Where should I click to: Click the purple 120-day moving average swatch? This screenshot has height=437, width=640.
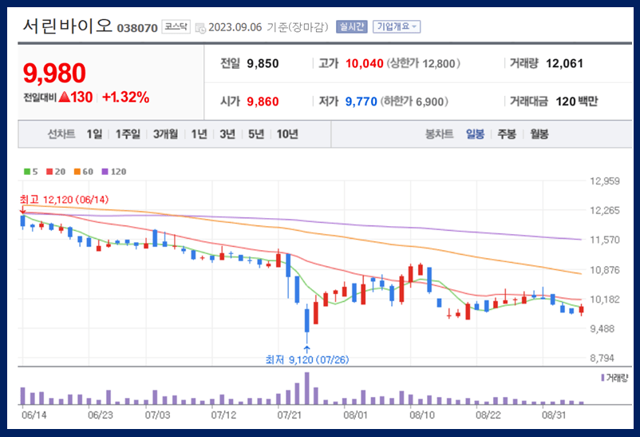pos(105,172)
